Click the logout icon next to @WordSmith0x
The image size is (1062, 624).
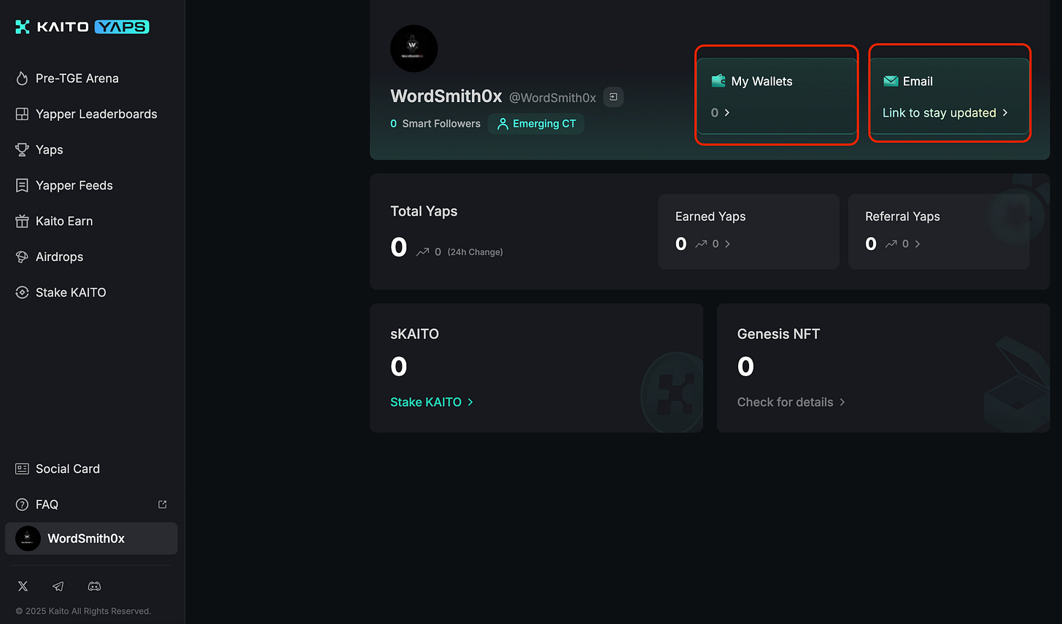click(613, 97)
